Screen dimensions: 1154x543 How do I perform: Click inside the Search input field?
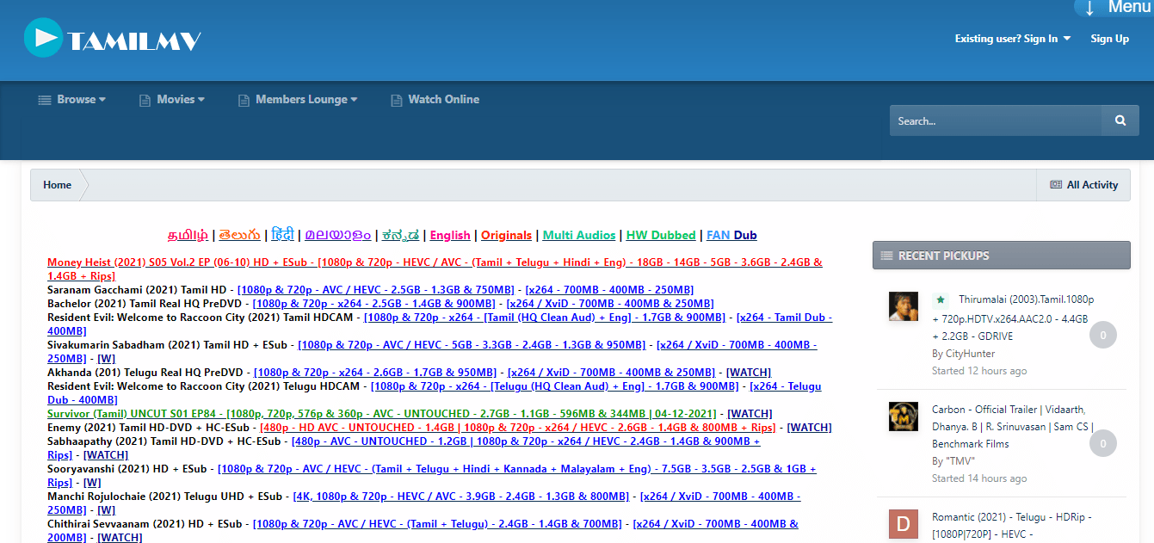coord(995,121)
